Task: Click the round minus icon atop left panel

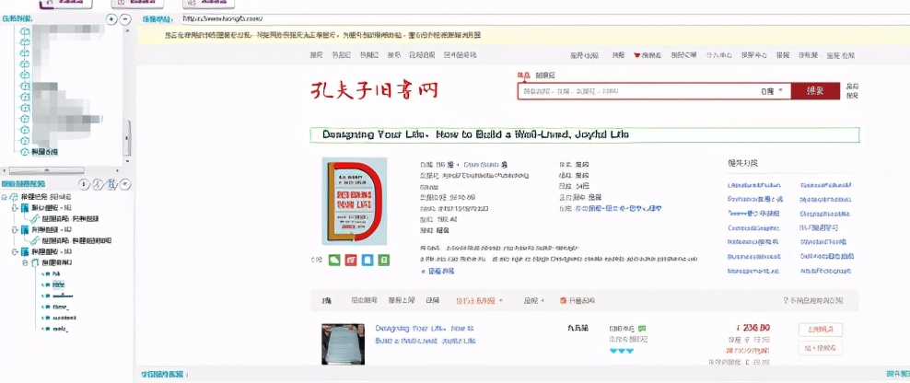Action: pyautogui.click(x=126, y=19)
